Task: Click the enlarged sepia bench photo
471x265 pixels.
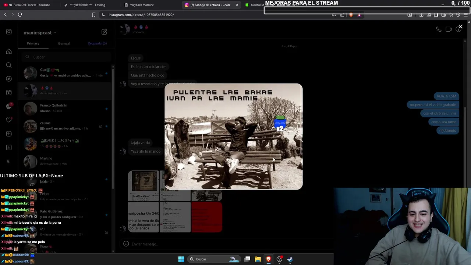Action: [234, 137]
